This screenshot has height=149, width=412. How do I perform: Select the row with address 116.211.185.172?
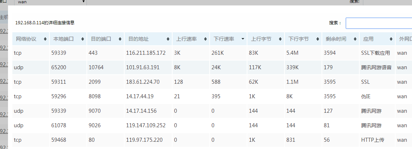[x=146, y=53]
